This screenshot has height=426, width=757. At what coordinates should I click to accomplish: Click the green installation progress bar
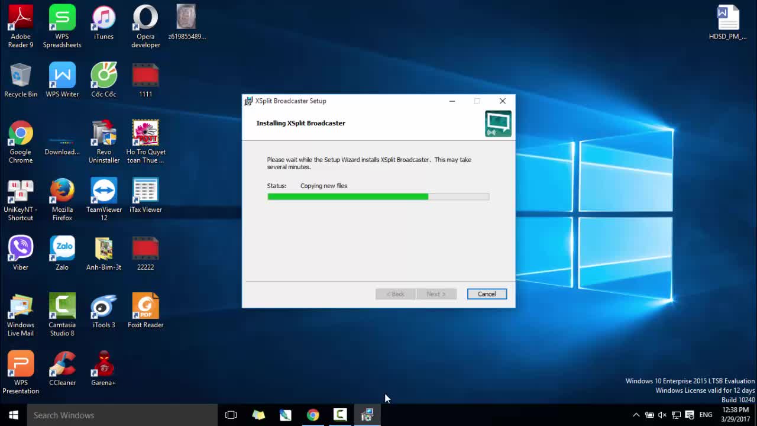point(378,196)
